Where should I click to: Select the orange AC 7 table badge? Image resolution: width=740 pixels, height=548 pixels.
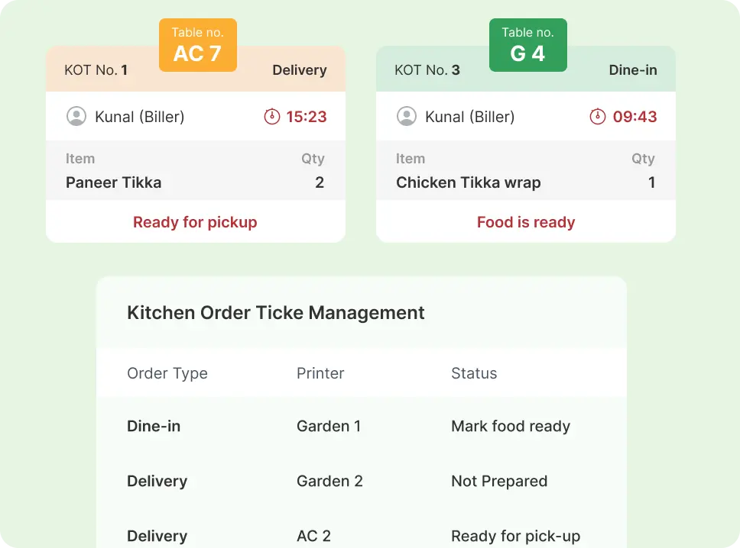tap(197, 44)
